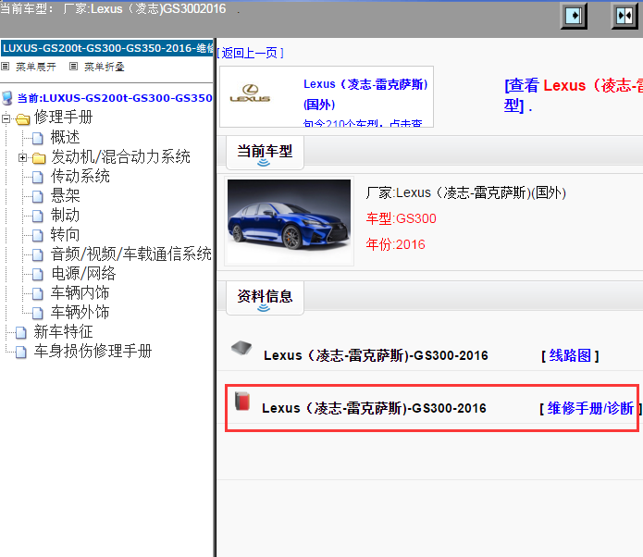Screen dimensions: 643x557
Task: Click the 菜单展开 expand-menu icon
Action: (6, 66)
